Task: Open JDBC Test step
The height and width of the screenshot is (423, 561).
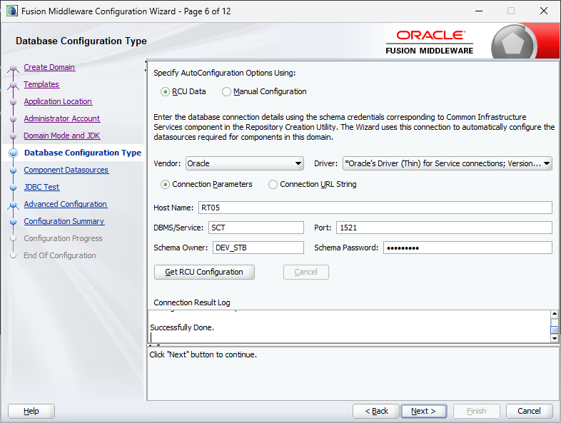Action: point(41,188)
